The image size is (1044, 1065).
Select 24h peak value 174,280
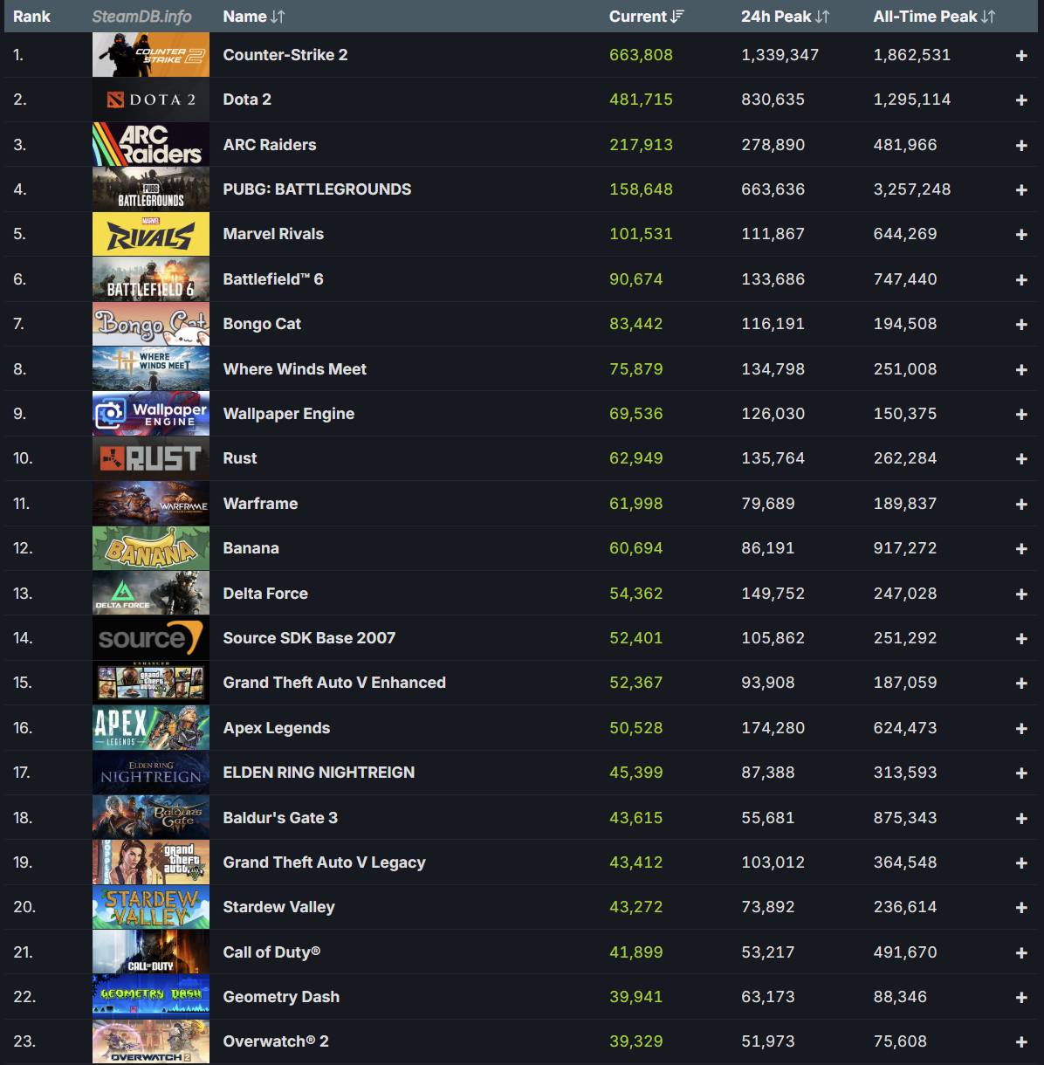coord(773,728)
